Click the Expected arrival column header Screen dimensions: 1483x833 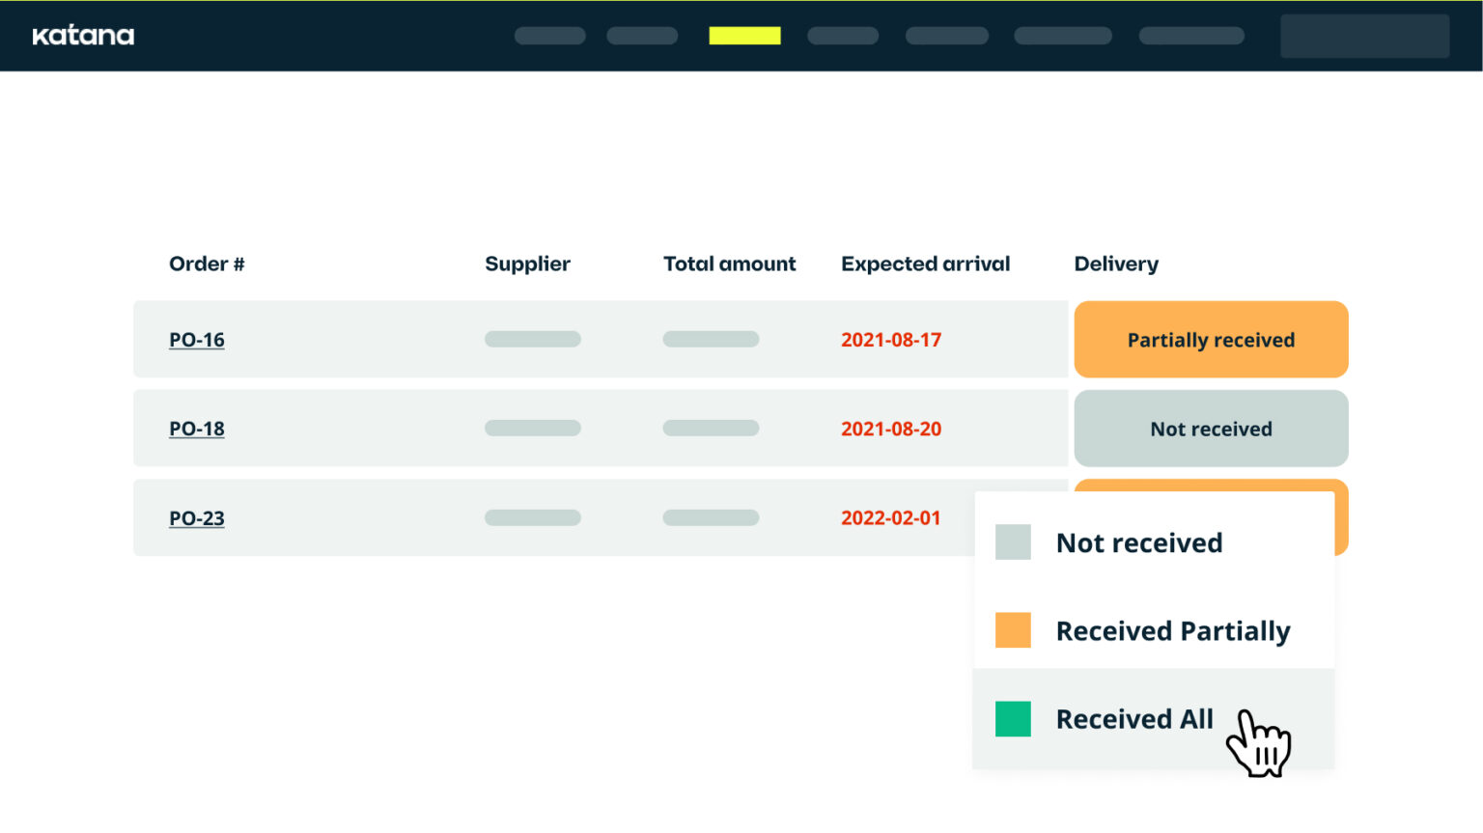925,263
